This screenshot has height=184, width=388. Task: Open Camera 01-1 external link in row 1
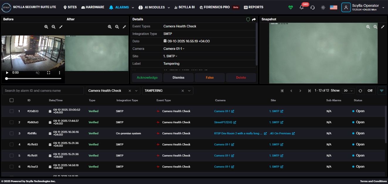tap(233, 111)
